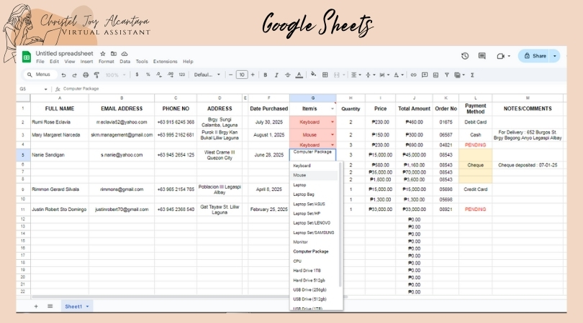The height and width of the screenshot is (323, 583).
Task: Click the print icon
Action: click(84, 75)
